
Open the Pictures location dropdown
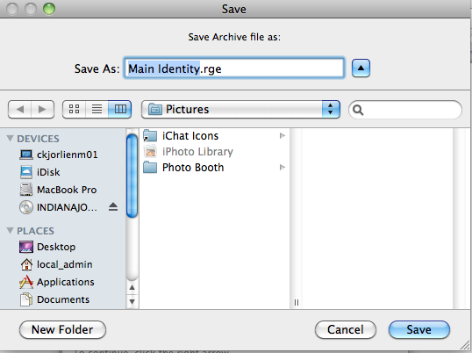[x=240, y=109]
